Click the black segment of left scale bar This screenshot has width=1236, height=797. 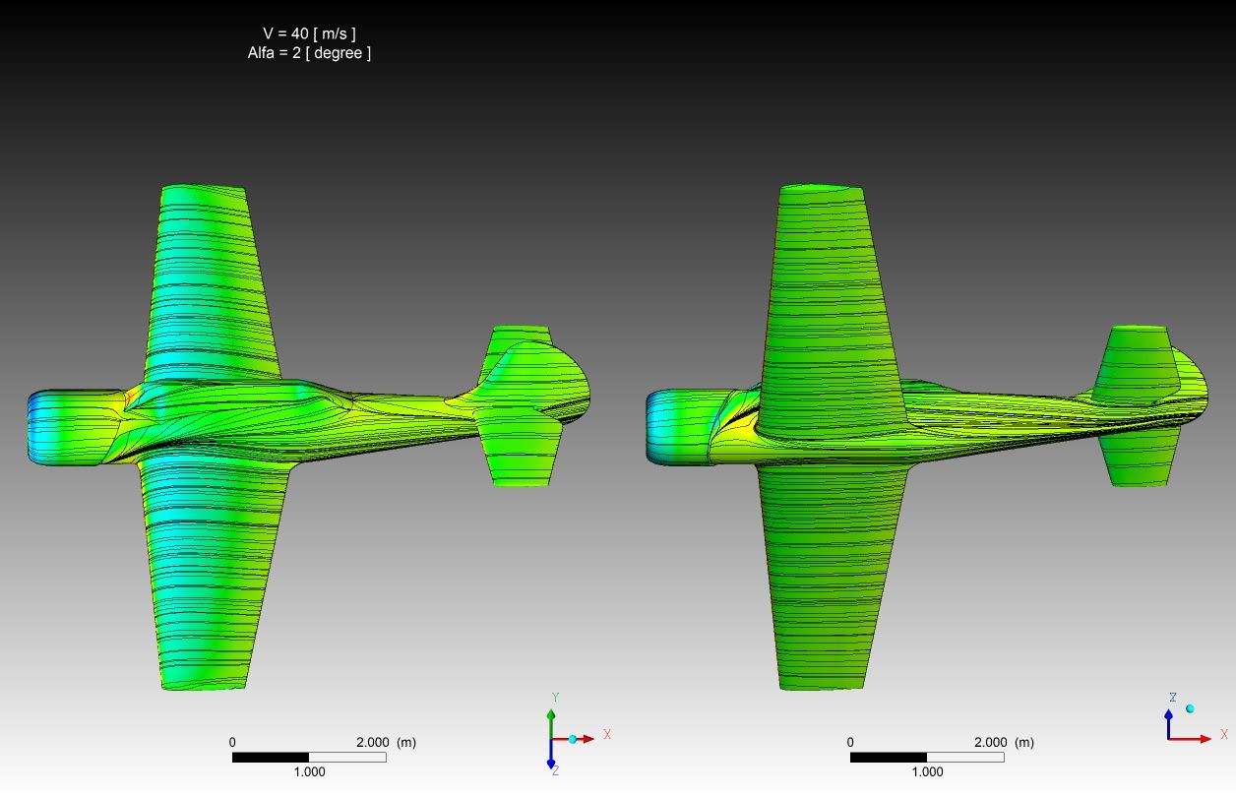click(x=270, y=758)
